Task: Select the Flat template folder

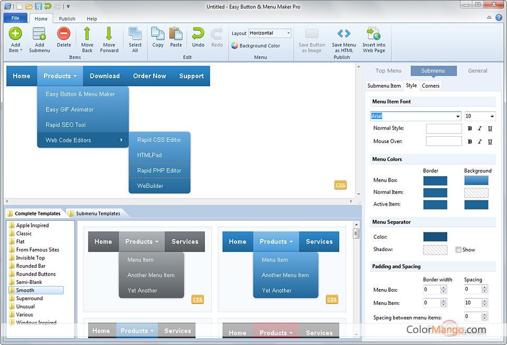Action: (x=20, y=242)
